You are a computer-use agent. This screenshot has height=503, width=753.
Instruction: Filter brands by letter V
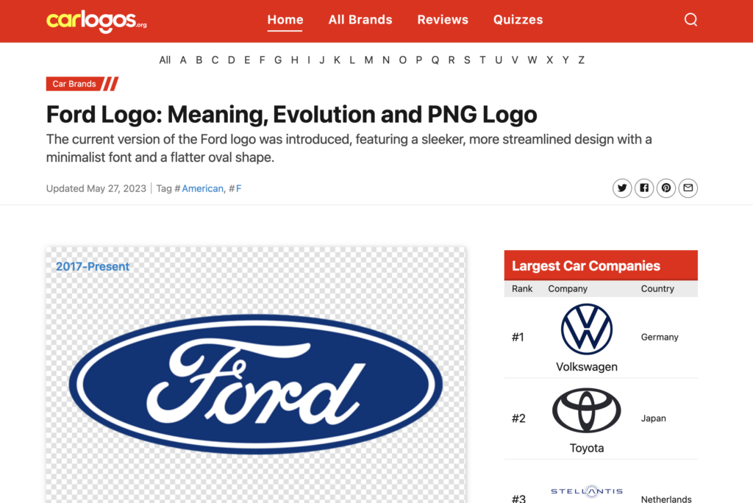click(515, 60)
